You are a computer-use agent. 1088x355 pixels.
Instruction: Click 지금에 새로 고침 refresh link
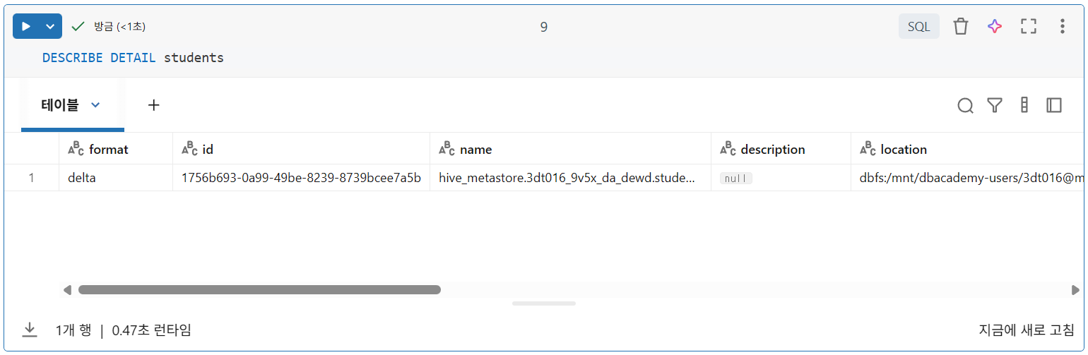1027,330
